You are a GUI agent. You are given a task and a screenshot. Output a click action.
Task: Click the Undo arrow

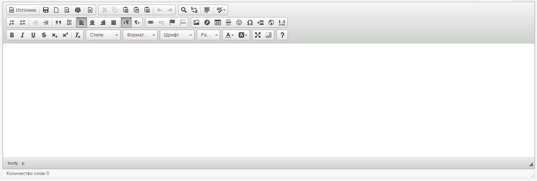click(159, 10)
